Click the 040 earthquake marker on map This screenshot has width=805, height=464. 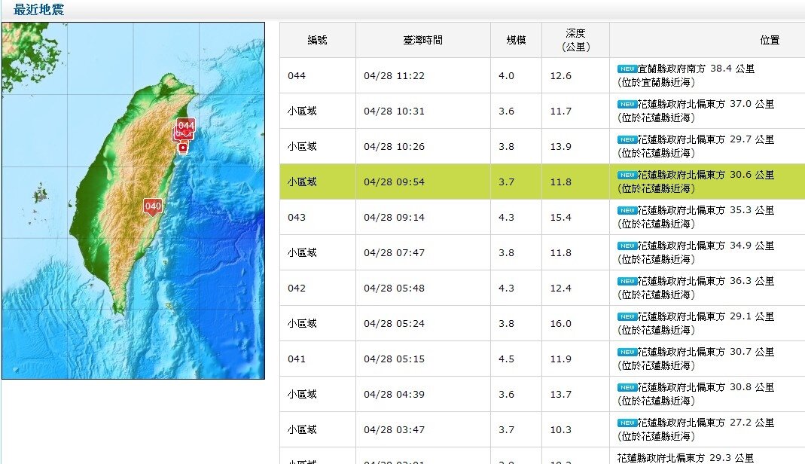pos(152,205)
